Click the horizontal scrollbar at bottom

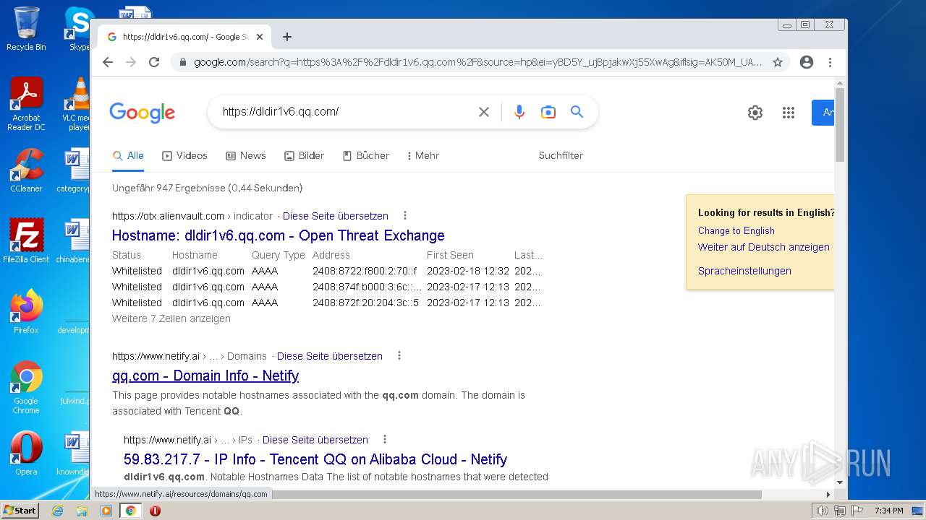coord(427,495)
